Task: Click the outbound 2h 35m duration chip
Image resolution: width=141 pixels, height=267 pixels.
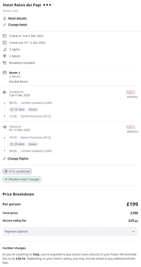Action: [x=17, y=110]
